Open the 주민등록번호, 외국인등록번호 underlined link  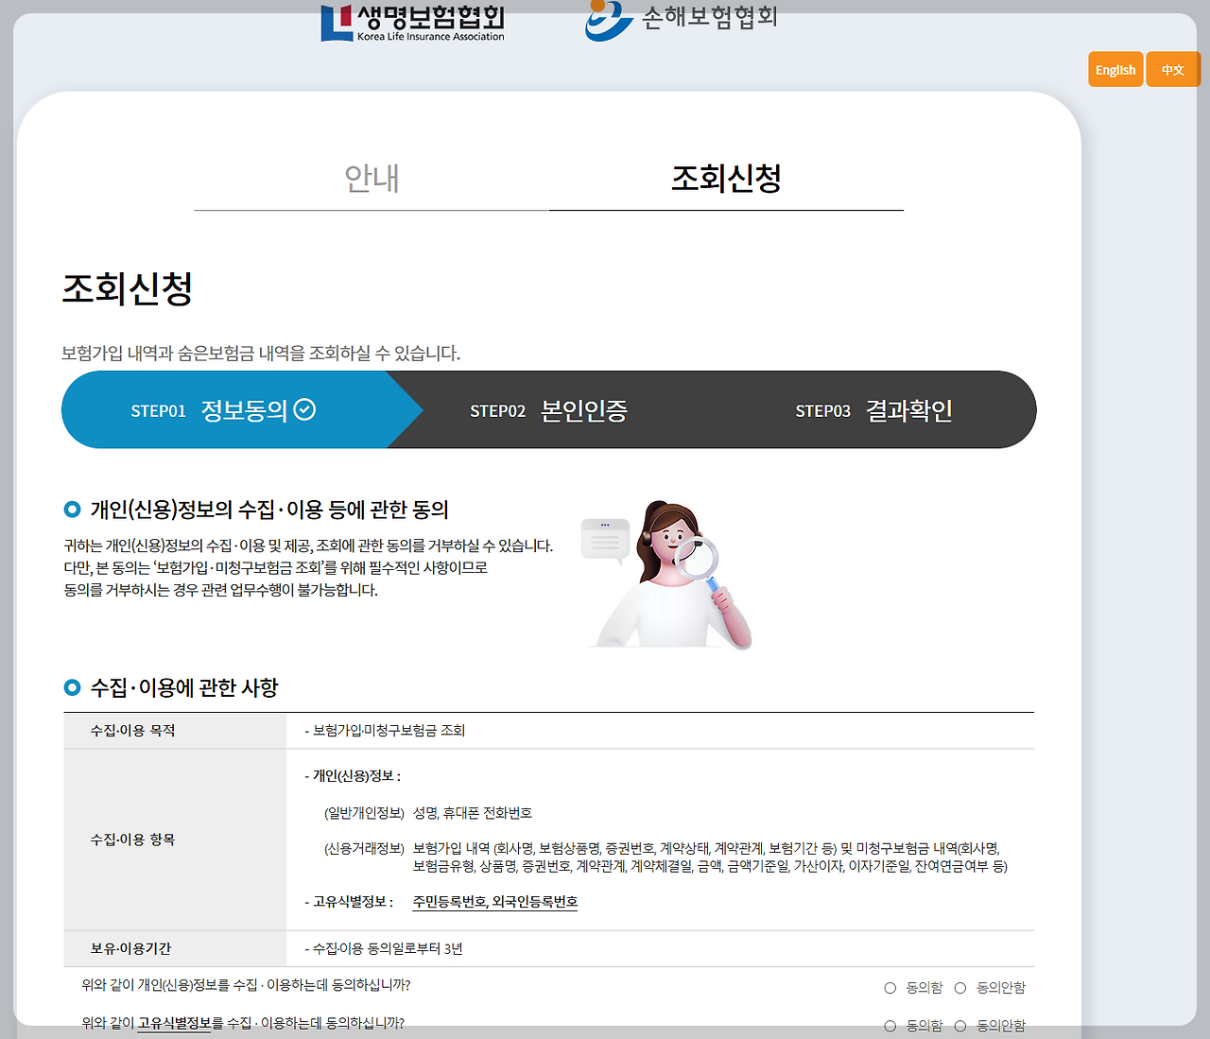[494, 901]
